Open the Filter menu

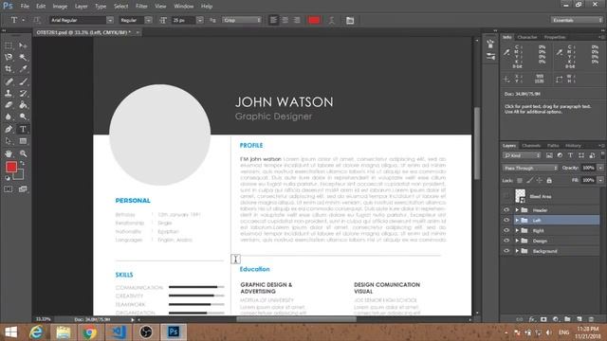coord(141,7)
